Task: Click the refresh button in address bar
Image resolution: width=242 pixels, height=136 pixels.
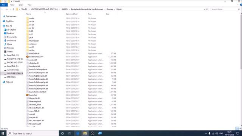Action: 207,9
